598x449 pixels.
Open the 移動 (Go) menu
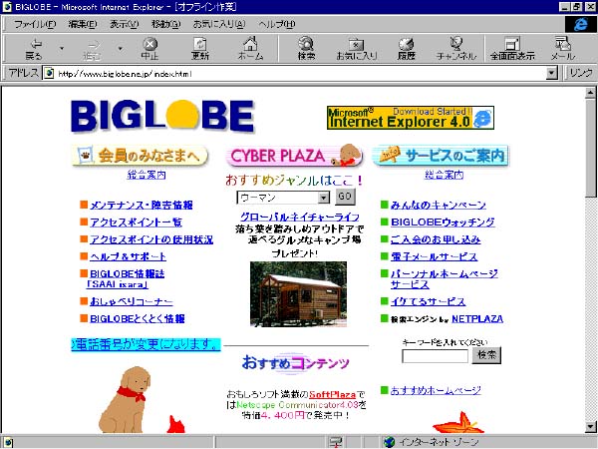click(165, 24)
